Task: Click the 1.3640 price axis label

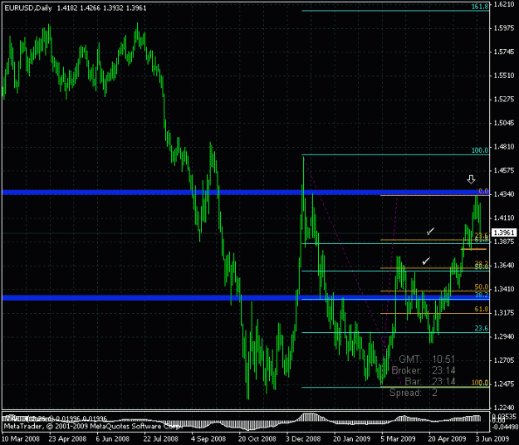Action: (x=504, y=266)
